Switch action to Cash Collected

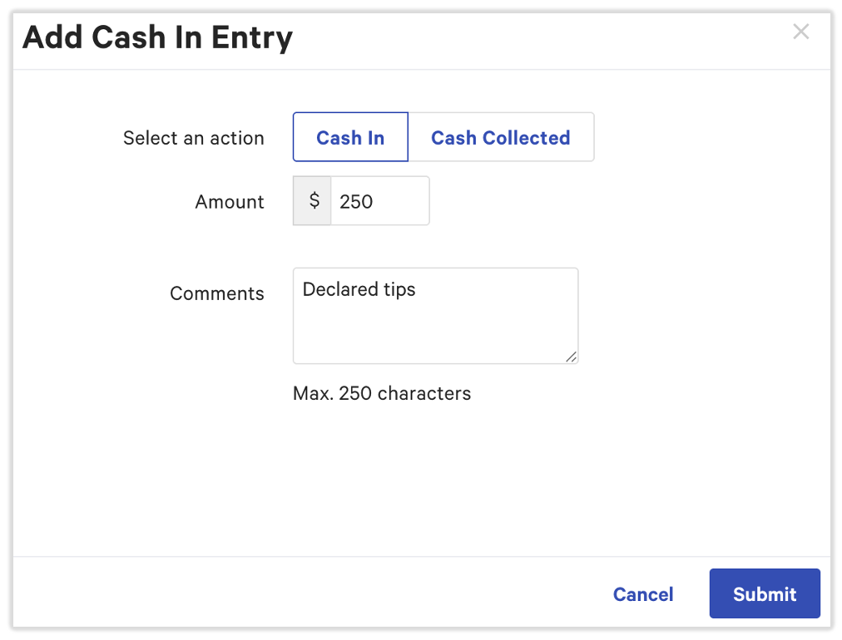[x=501, y=137]
